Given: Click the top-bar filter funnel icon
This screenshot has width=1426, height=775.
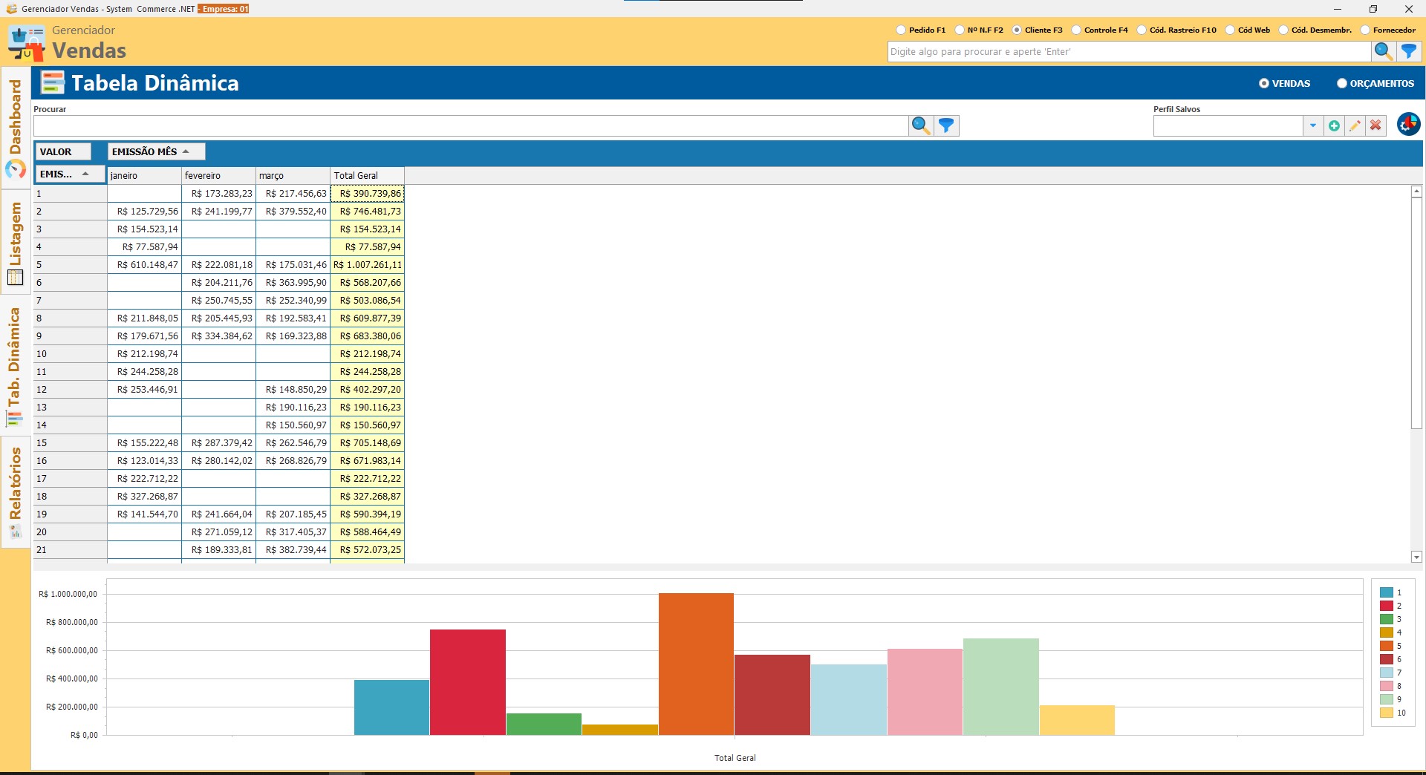Looking at the screenshot, I should pyautogui.click(x=1409, y=51).
